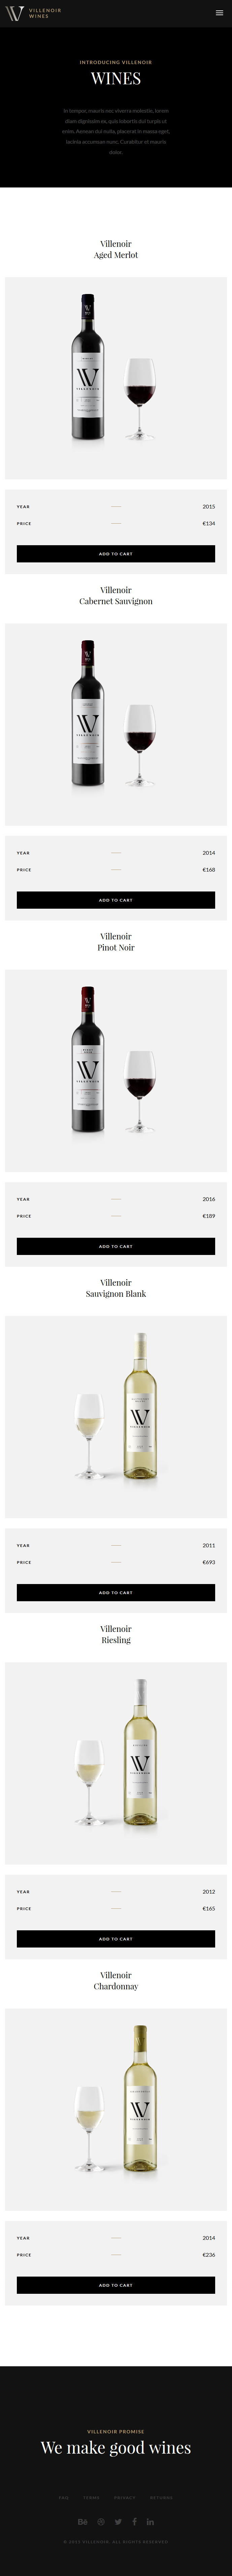
Task: Add Chardonnay to cart
Action: (116, 2285)
